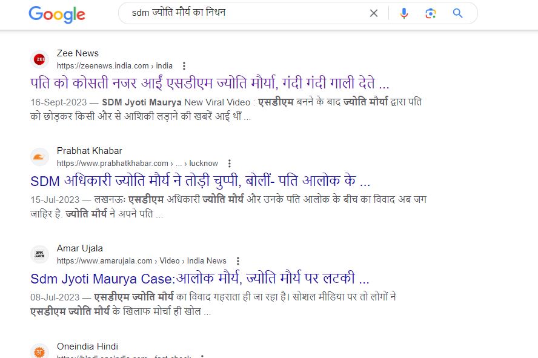Open Google Lens image search
Image resolution: width=538 pixels, height=358 pixels.
coord(431,13)
